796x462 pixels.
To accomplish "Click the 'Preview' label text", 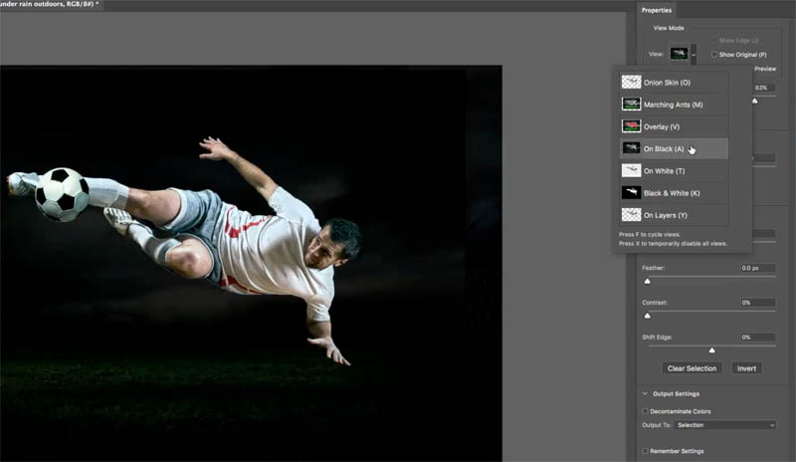I will click(x=765, y=69).
